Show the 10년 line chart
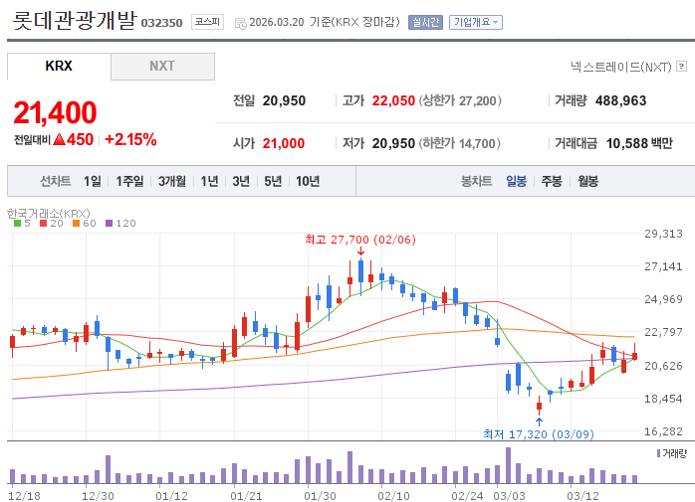695x502 pixels. coord(308,181)
